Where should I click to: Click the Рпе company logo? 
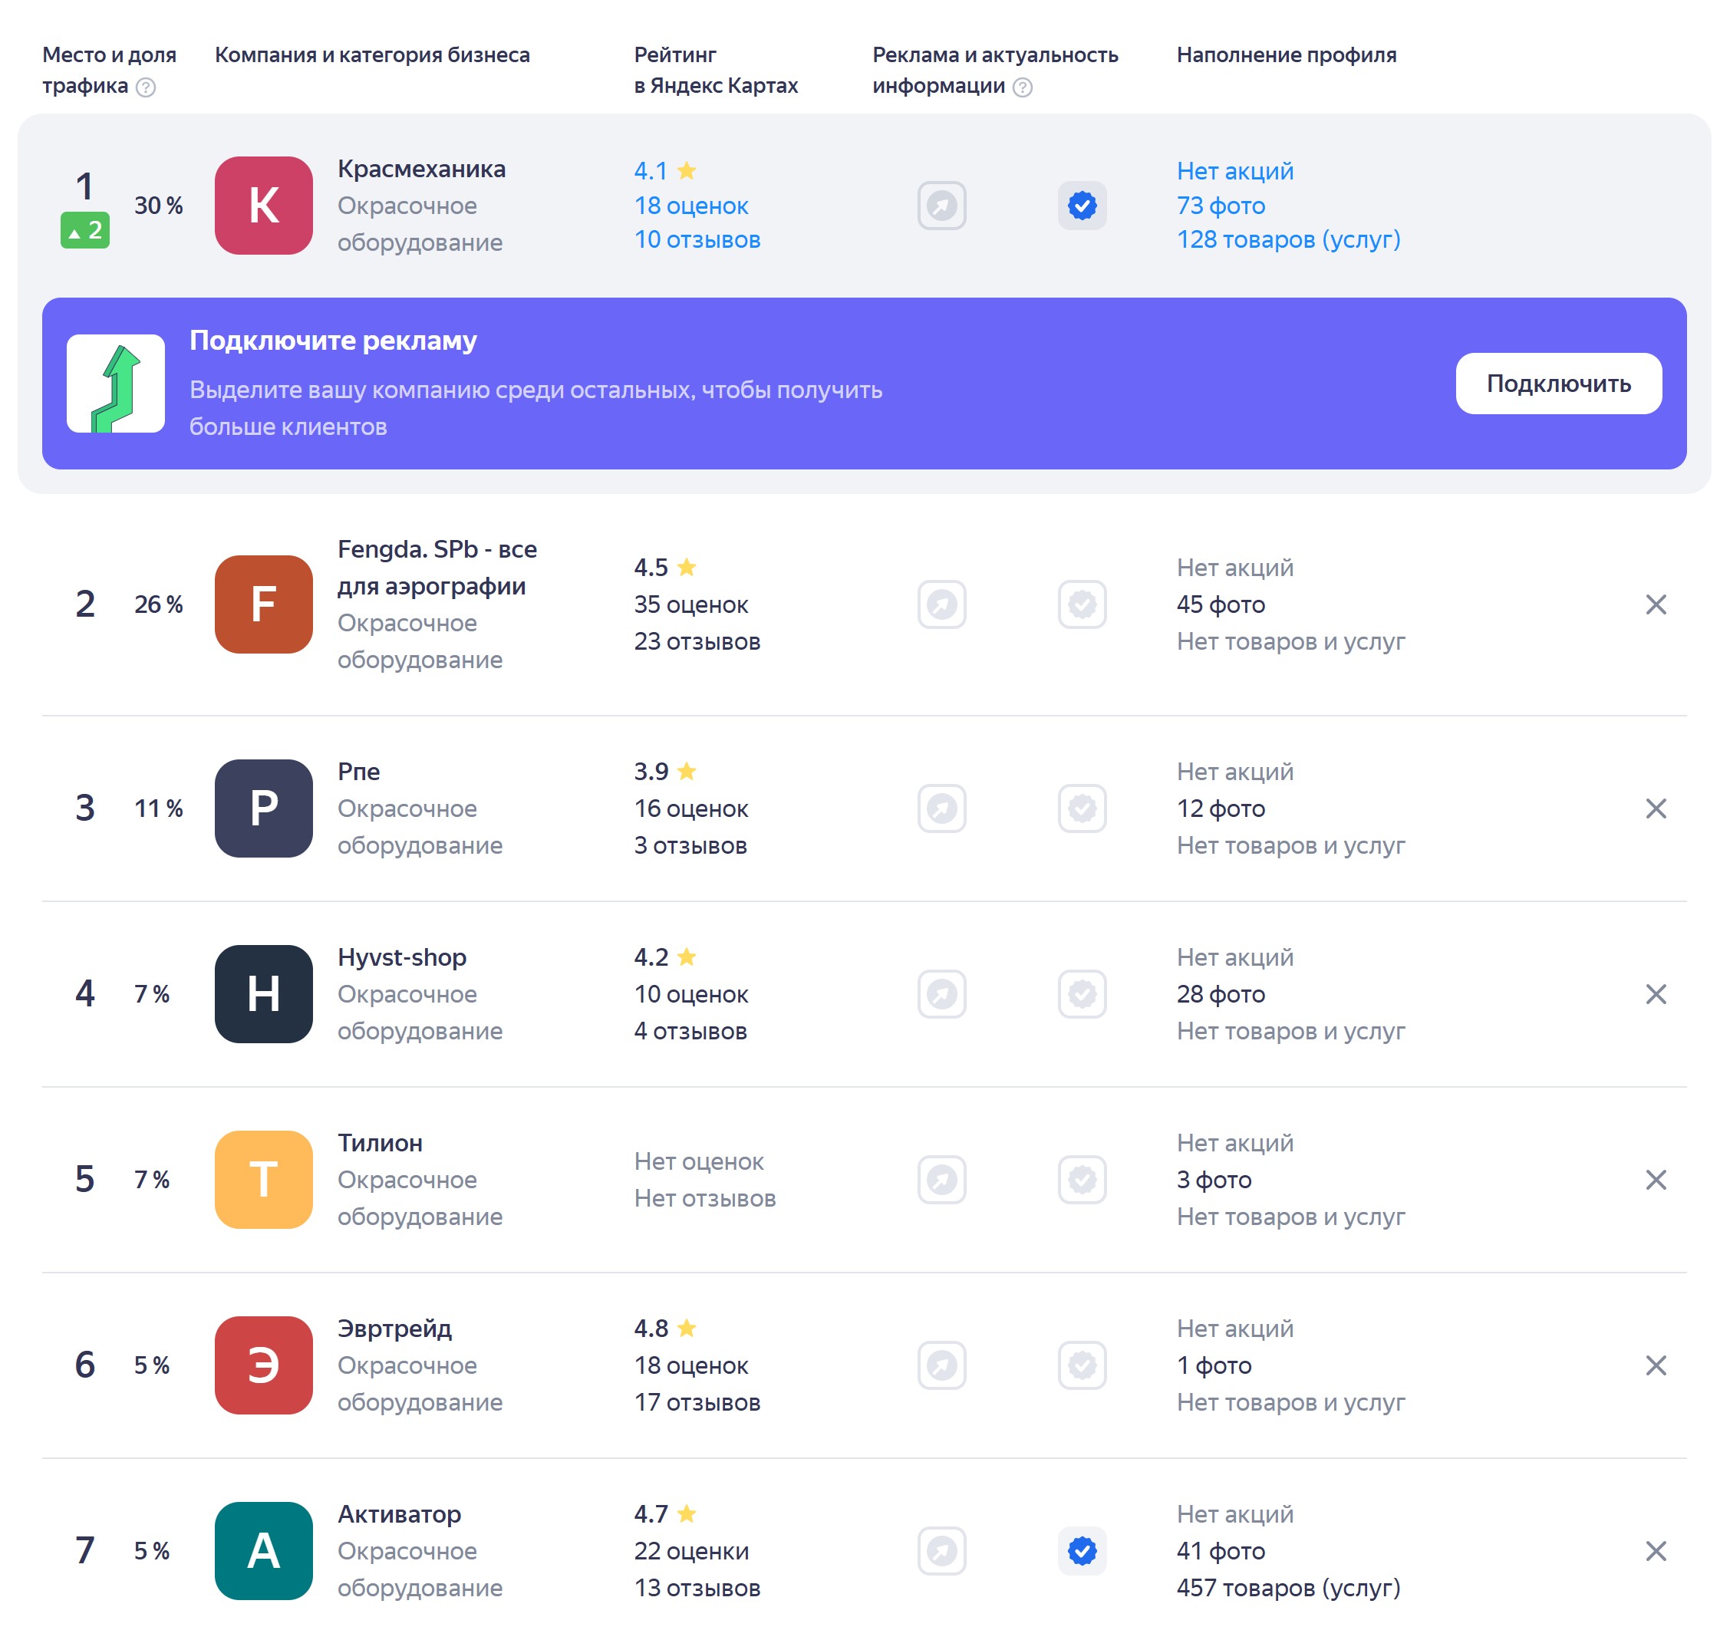(x=263, y=808)
